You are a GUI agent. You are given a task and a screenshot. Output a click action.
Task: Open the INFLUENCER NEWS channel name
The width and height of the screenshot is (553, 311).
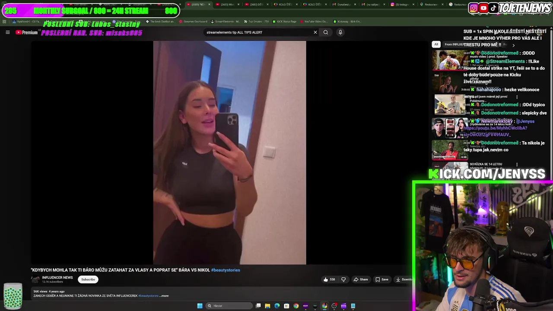[57, 278]
